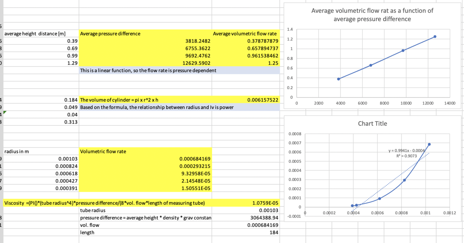
Task: Select pressure value 9692.4762
Action: (145, 56)
